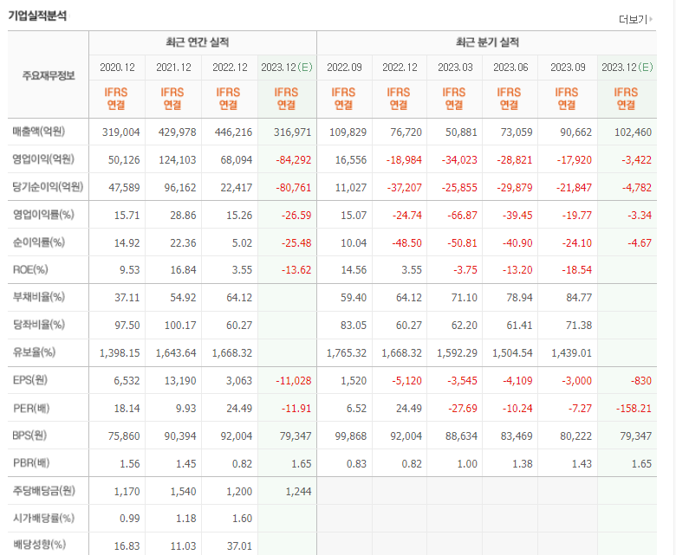Screen dimensions: 676x555
Task: Click net loss value -80,761
Action: click(x=294, y=188)
